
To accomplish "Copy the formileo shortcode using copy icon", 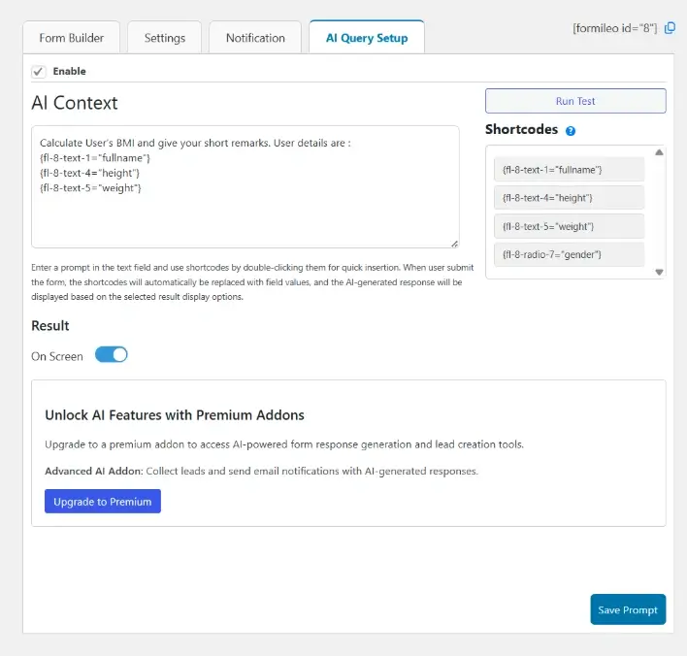I will [670, 29].
